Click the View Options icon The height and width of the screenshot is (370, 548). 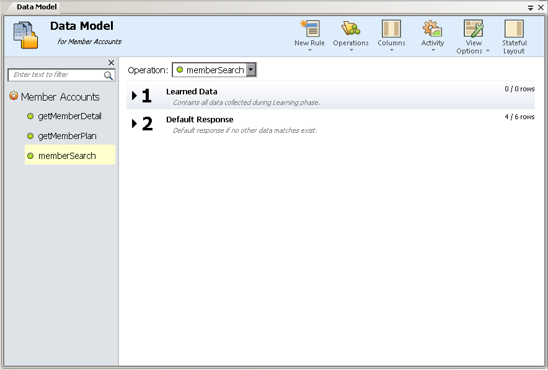point(473,29)
